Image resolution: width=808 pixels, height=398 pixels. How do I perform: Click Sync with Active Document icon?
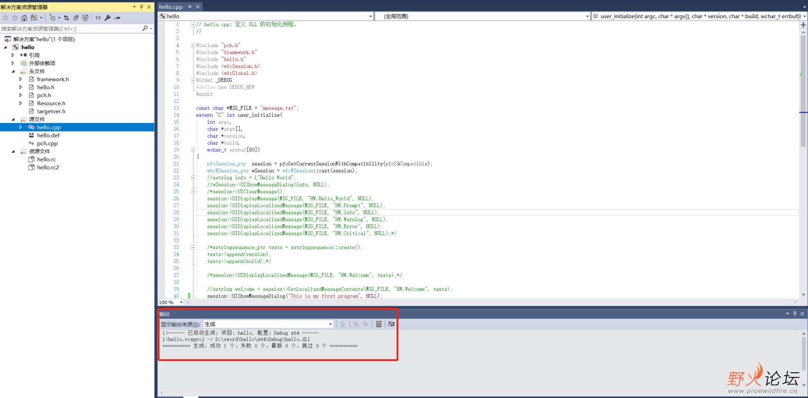point(66,18)
